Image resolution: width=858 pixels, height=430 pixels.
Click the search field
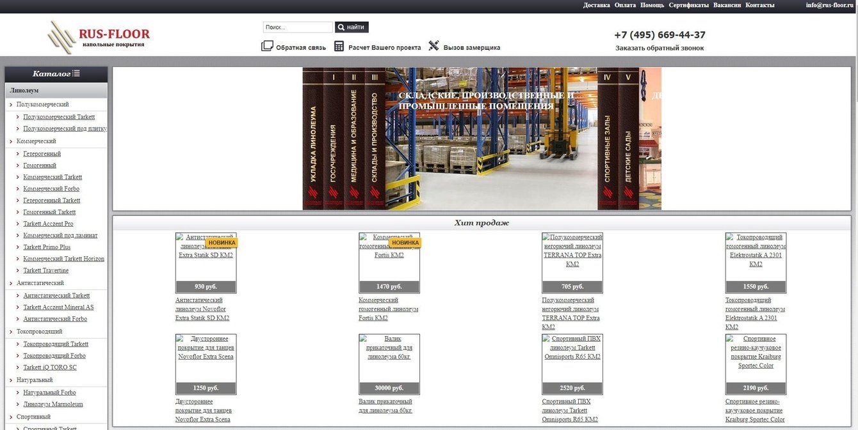298,27
